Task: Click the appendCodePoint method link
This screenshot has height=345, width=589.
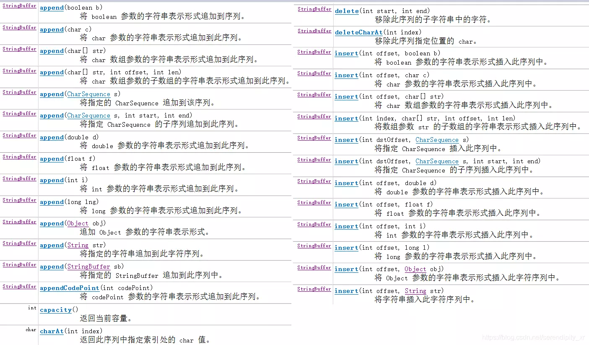Action: coord(69,288)
